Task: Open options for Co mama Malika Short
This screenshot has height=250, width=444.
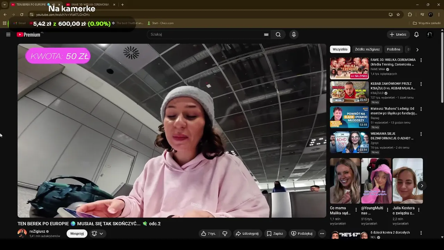Action: coord(356,210)
